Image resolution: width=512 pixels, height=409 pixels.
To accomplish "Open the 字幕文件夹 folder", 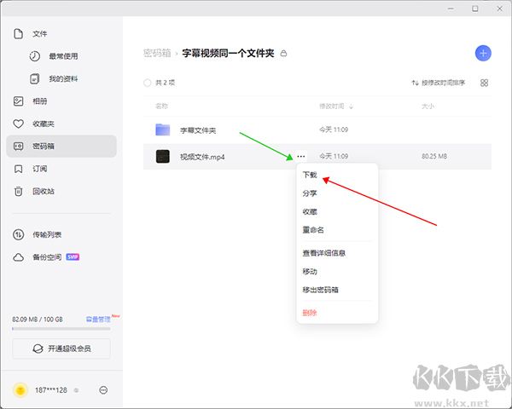I will pos(198,130).
